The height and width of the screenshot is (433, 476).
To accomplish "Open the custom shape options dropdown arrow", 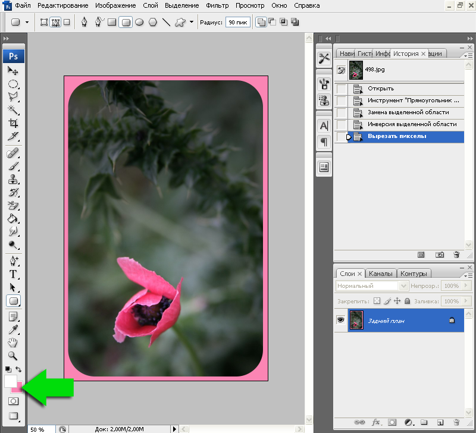I will point(191,23).
